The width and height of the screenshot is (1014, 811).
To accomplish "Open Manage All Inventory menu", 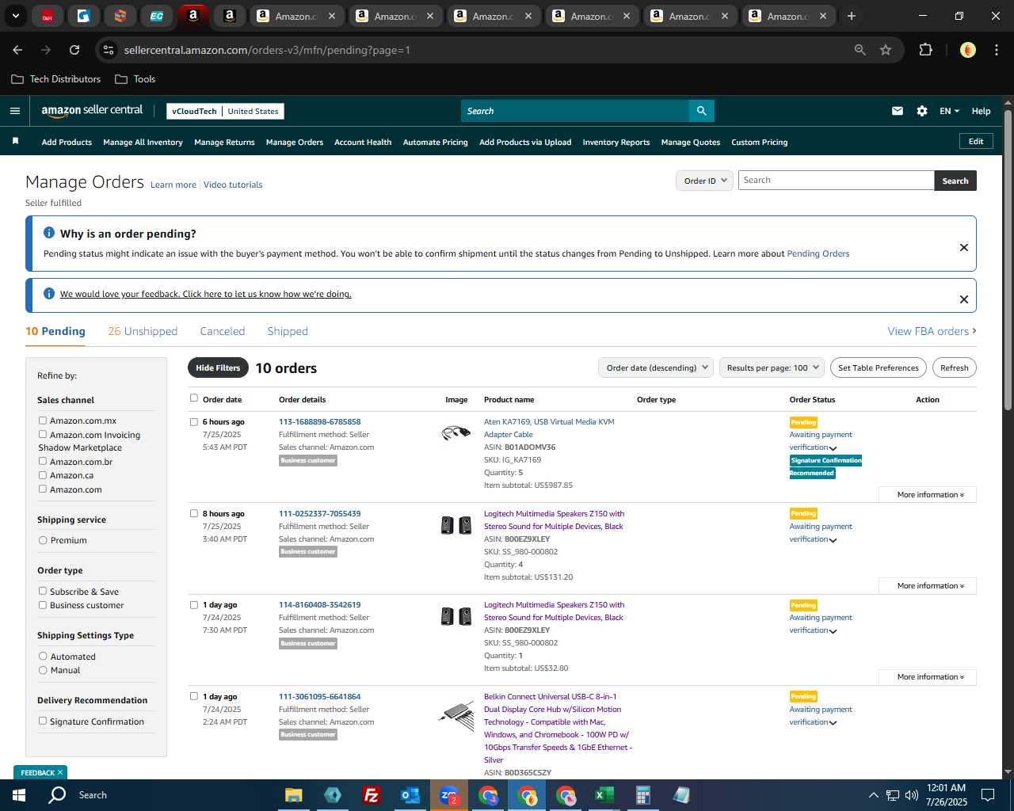I will coord(143,142).
